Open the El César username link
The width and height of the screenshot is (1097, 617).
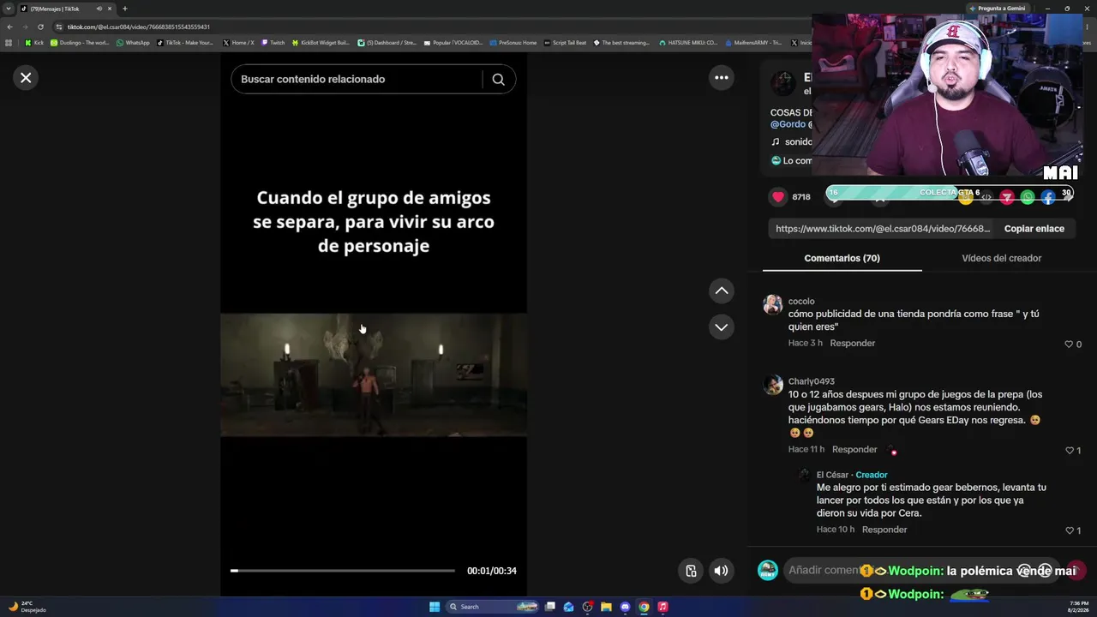coord(832,475)
